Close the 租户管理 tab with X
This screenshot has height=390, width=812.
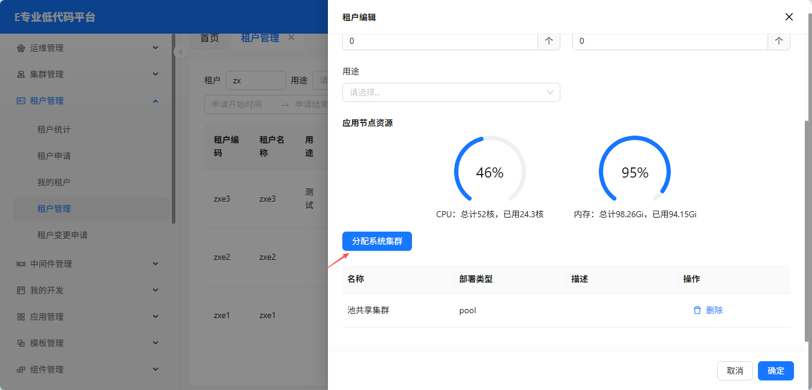tap(291, 37)
